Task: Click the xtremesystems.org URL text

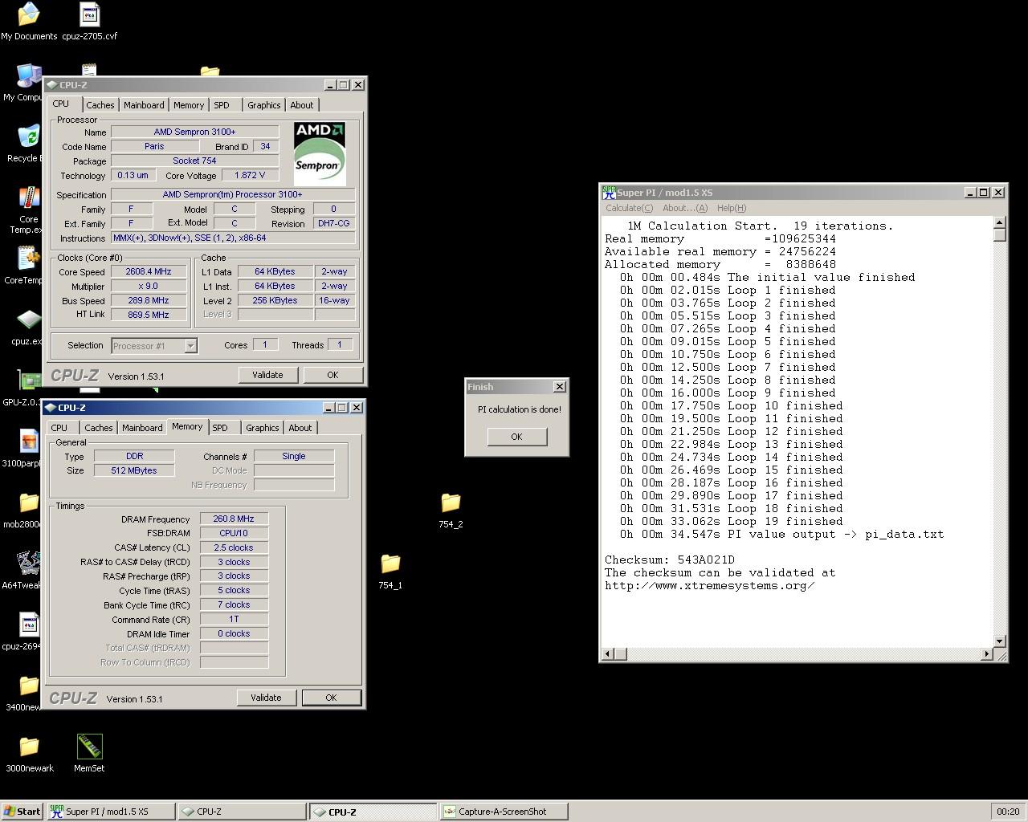Action: coord(710,585)
